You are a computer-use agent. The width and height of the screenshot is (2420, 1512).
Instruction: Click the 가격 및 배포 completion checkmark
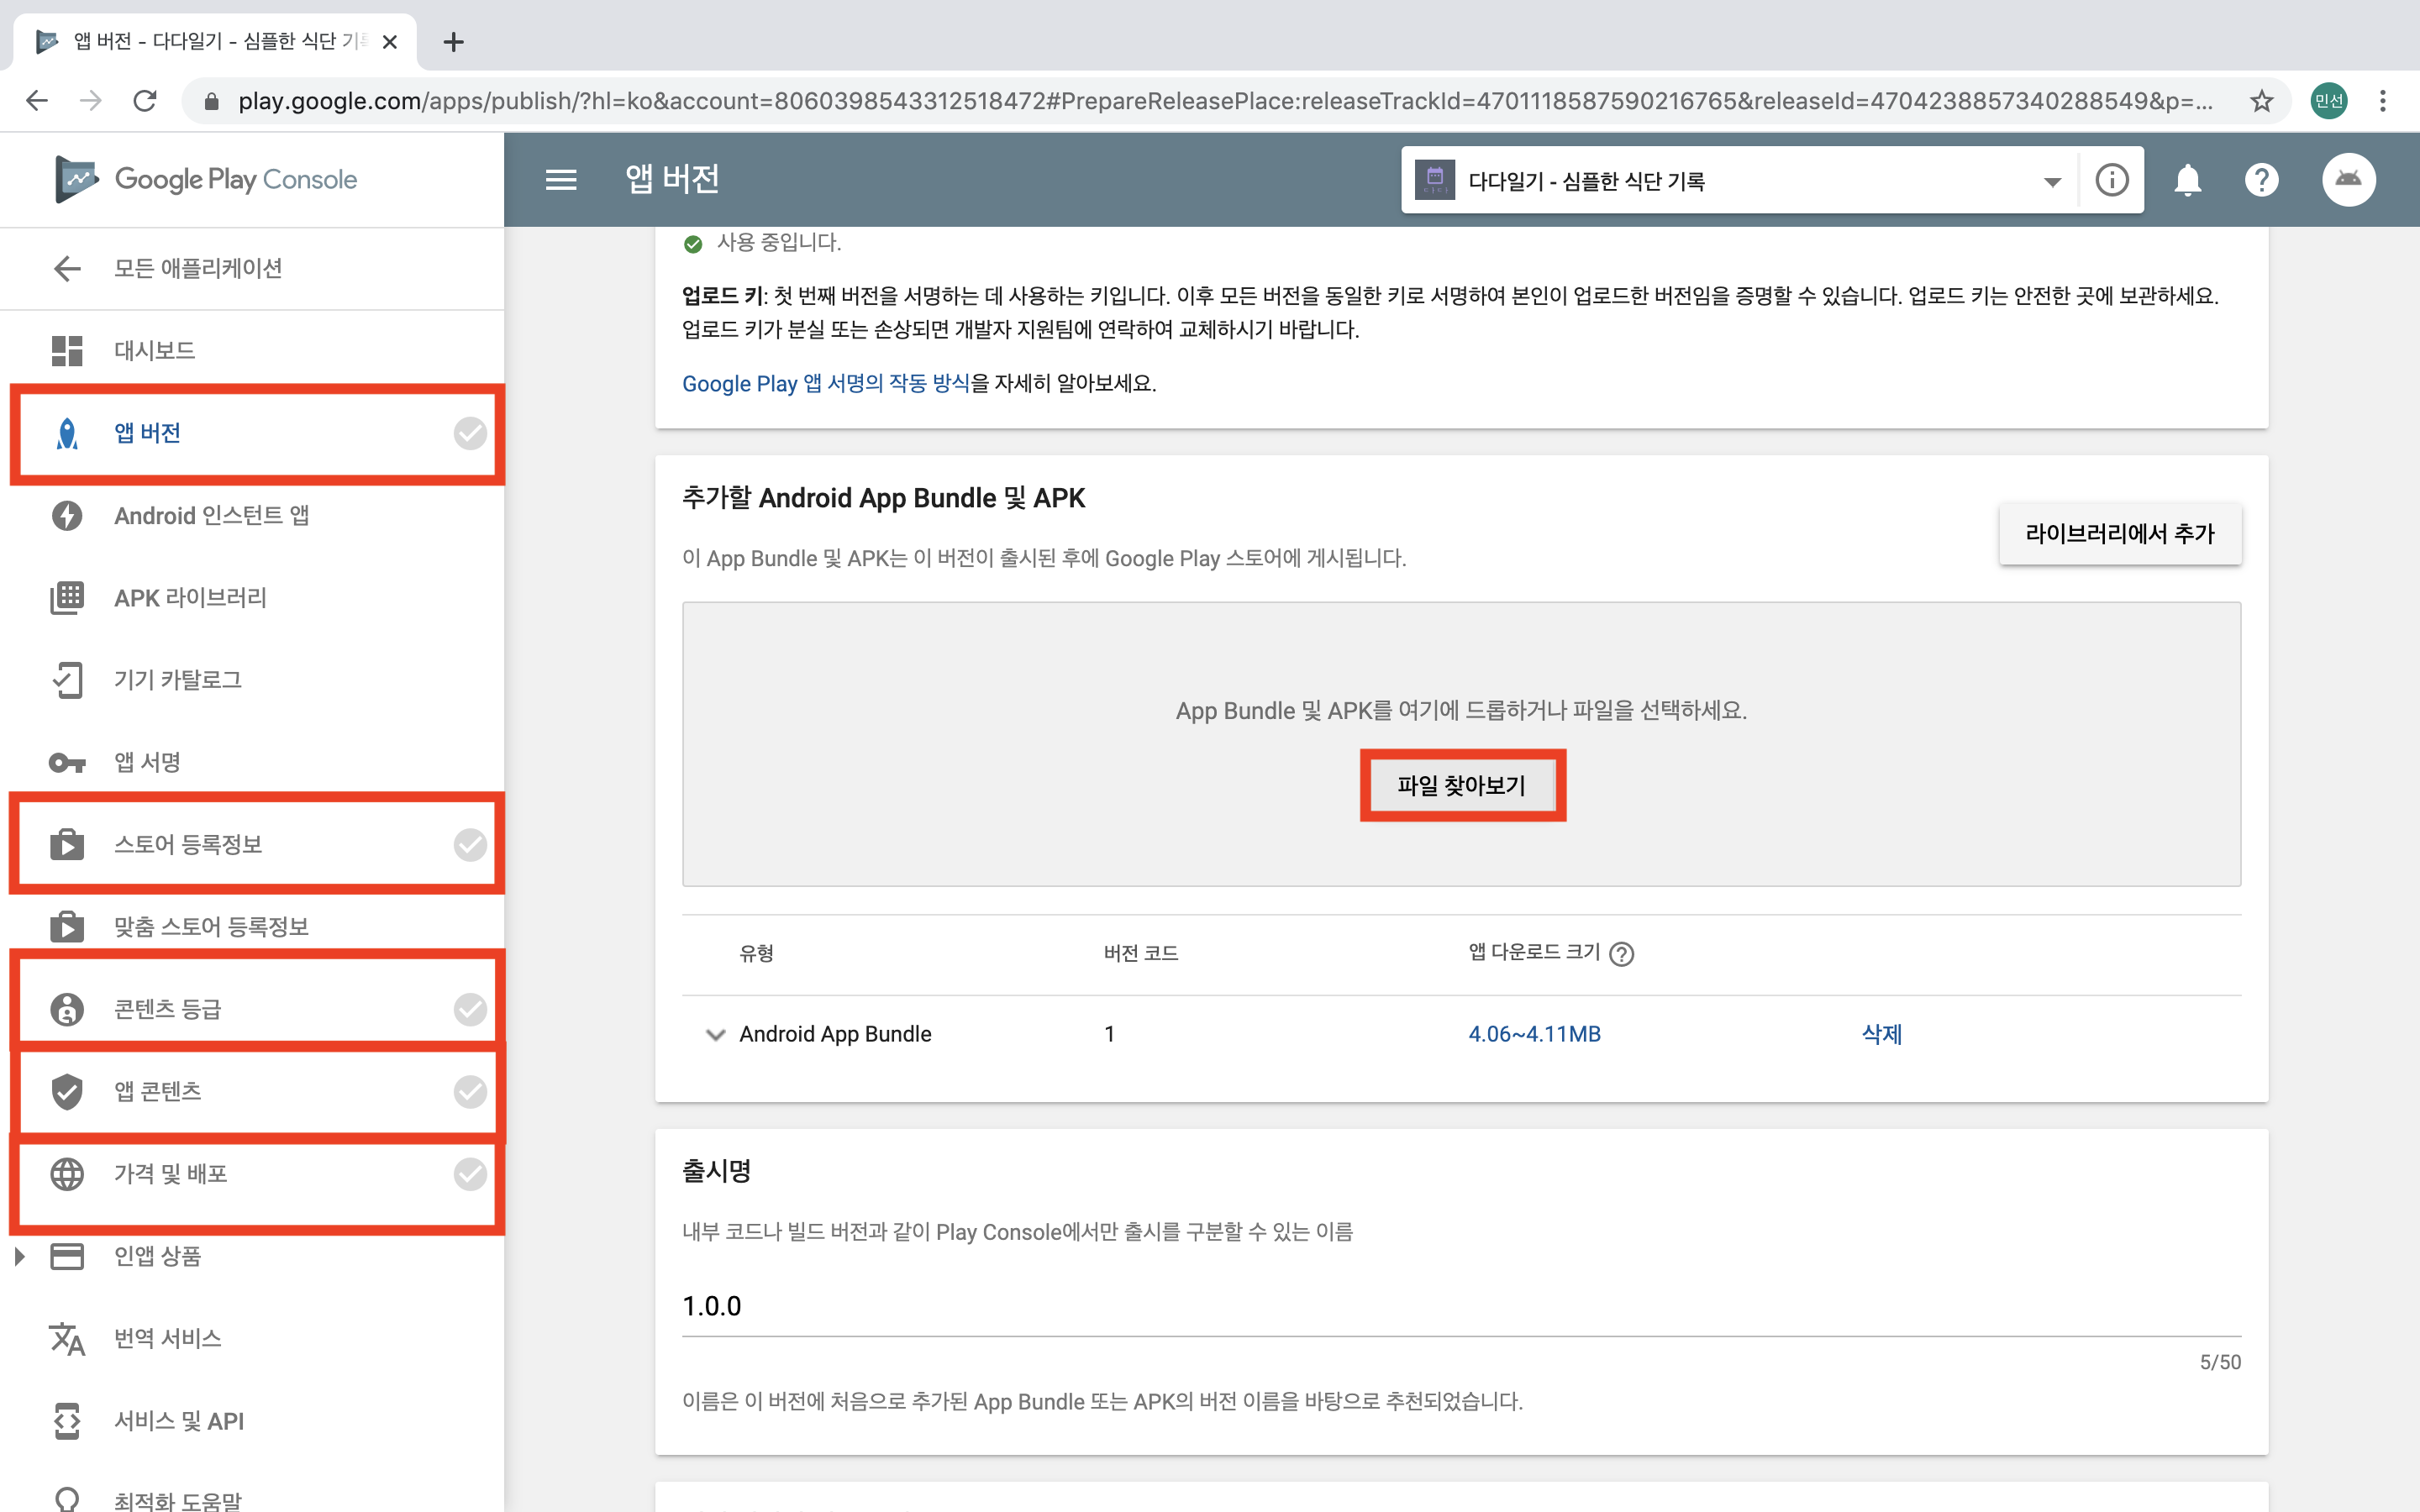tap(470, 1173)
